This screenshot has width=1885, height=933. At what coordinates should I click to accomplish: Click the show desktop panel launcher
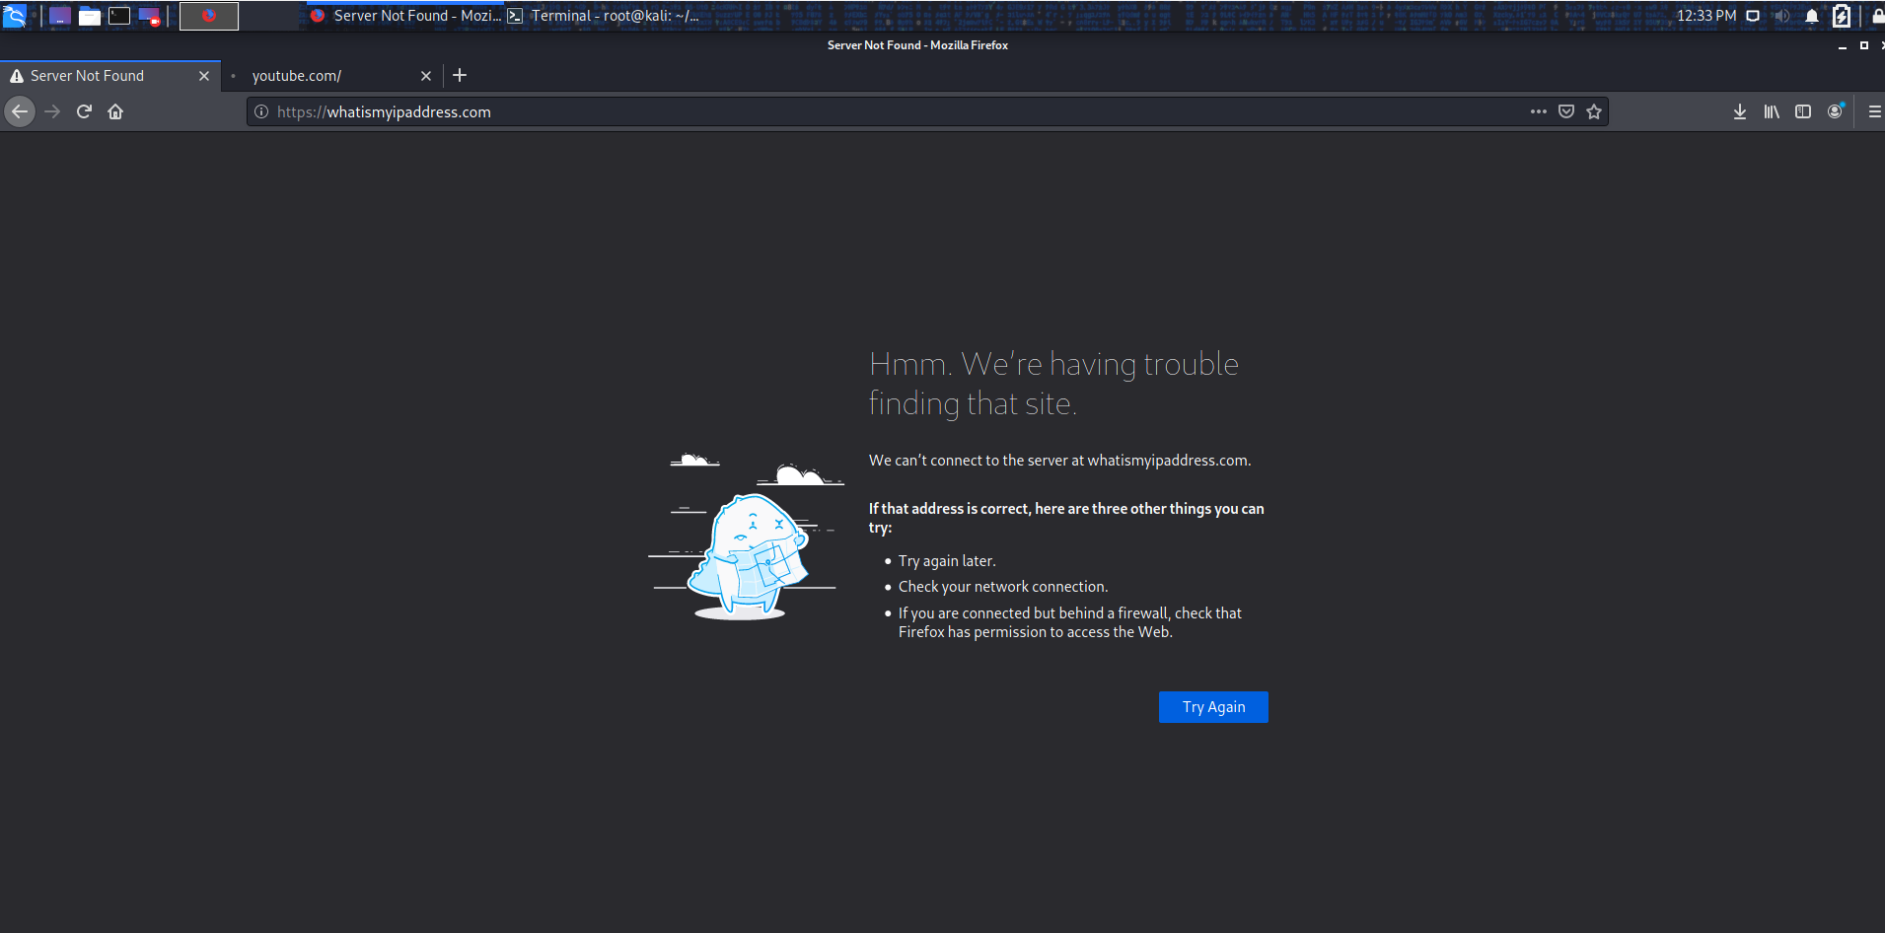pyautogui.click(x=60, y=16)
